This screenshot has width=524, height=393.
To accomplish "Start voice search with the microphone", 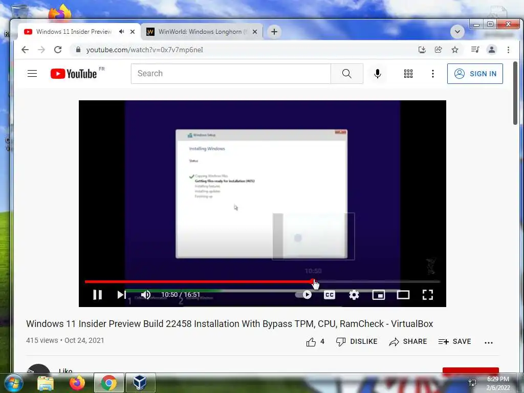I will [x=378, y=74].
